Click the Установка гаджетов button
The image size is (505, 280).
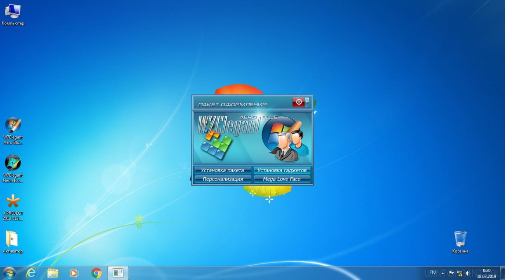tap(282, 170)
